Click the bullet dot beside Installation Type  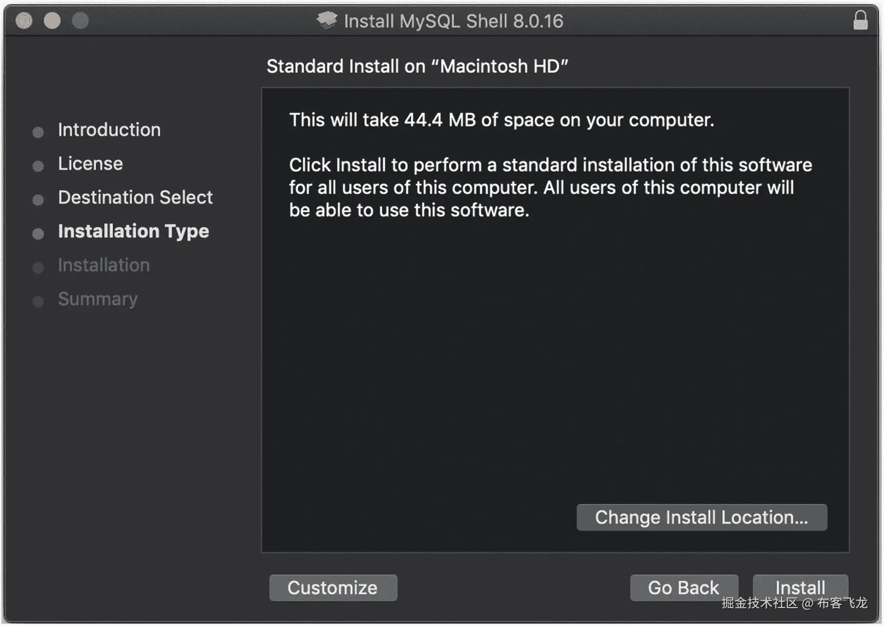[x=38, y=234]
